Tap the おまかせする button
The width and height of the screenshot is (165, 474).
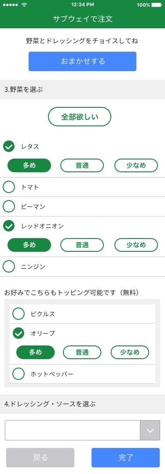tap(83, 61)
